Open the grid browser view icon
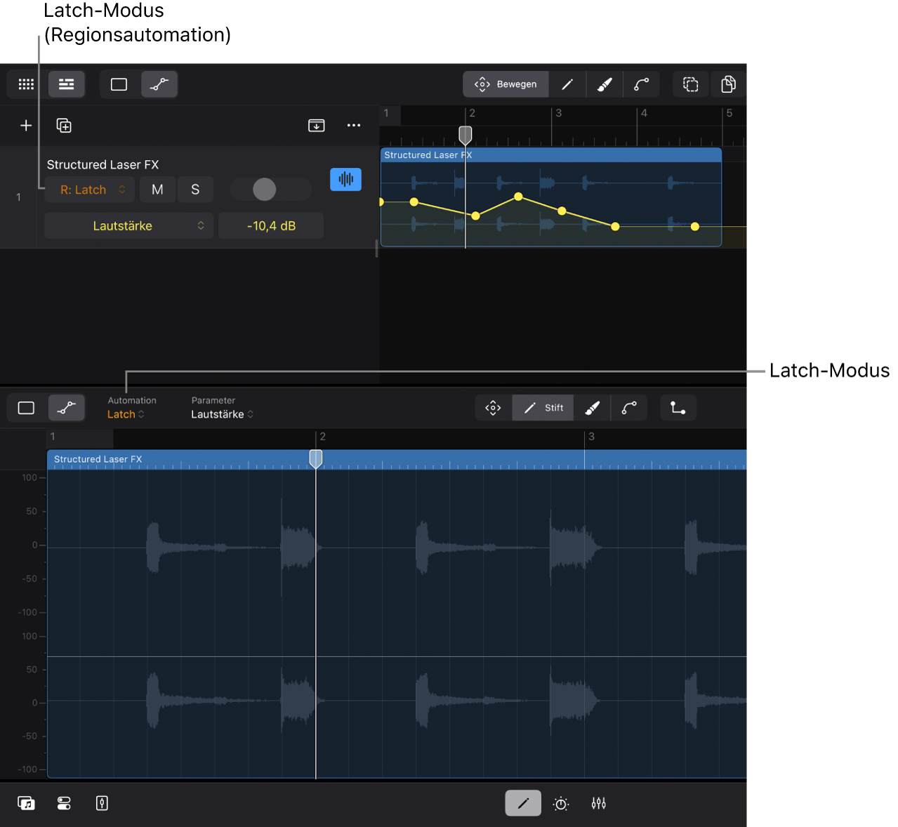The height and width of the screenshot is (827, 898). coord(26,84)
